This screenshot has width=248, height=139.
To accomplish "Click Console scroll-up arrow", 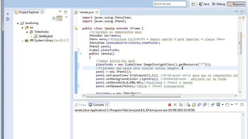I will (243, 115).
